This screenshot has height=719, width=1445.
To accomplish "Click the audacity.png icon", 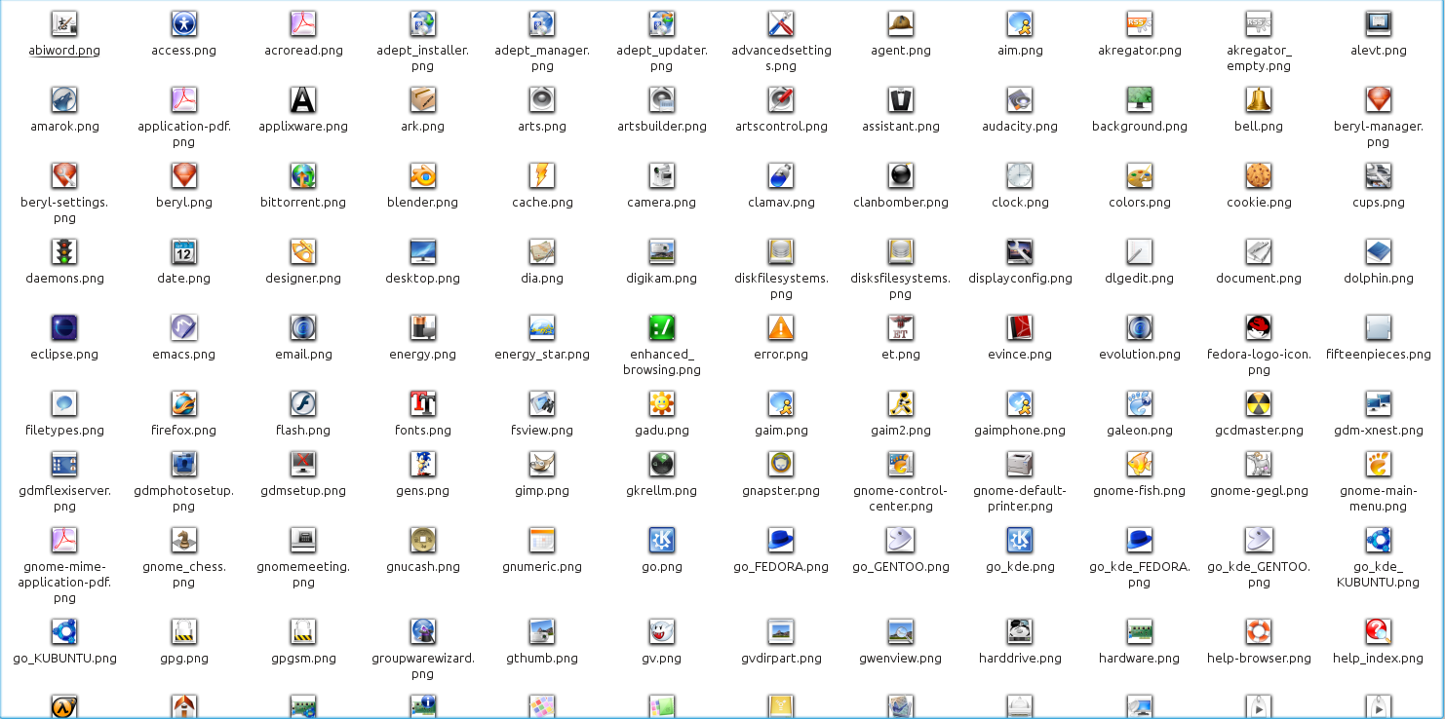I will pos(1020,99).
